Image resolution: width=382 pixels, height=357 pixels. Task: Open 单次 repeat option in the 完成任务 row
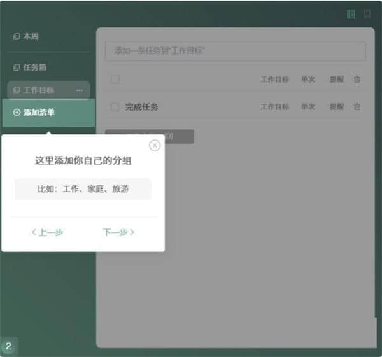tap(308, 107)
